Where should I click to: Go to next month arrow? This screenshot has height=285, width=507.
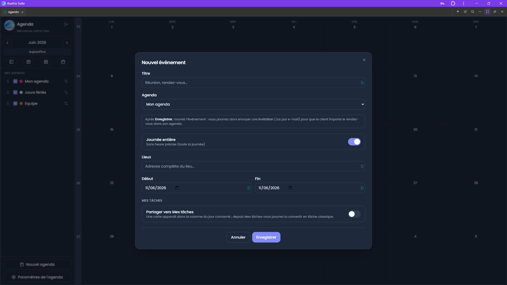click(x=67, y=43)
